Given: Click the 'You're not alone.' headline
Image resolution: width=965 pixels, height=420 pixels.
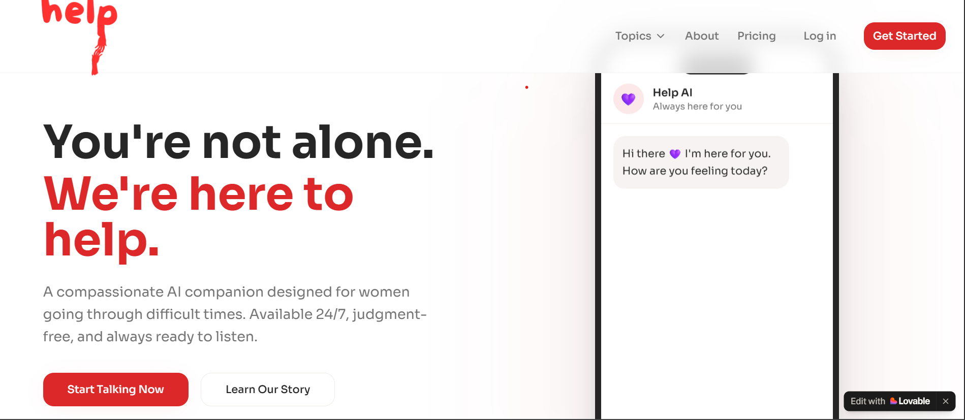Looking at the screenshot, I should [x=238, y=142].
